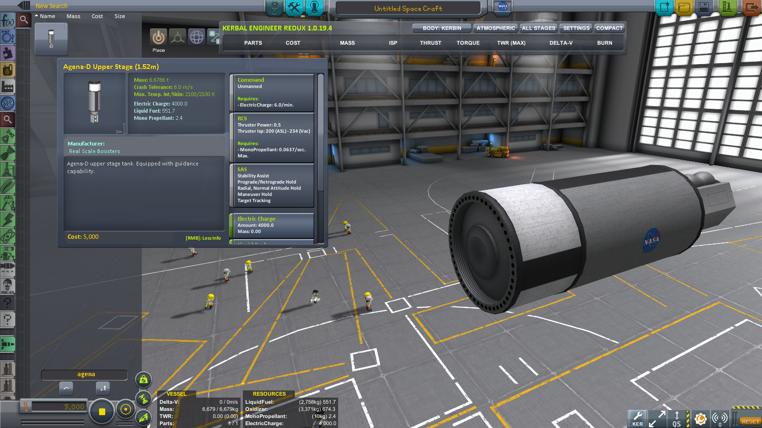Toggle the large symmetry mode button
Screen dimensions: 762x428
[101, 412]
